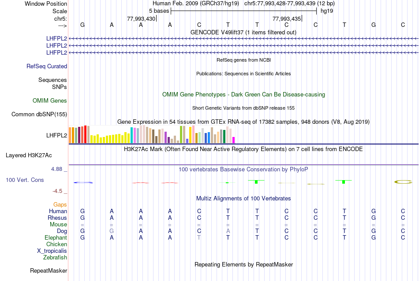Click the H3K27Ac Mark track title

tap(243, 149)
